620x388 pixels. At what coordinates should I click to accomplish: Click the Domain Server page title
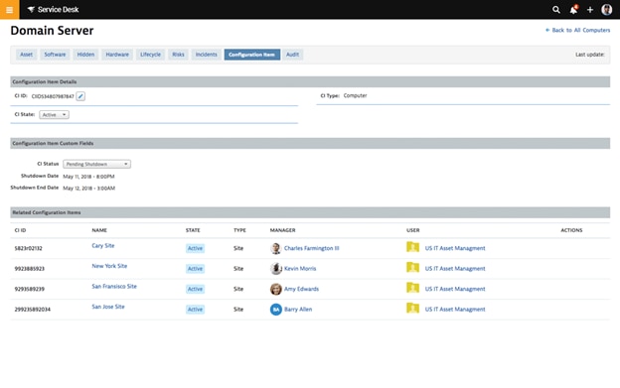pos(52,31)
